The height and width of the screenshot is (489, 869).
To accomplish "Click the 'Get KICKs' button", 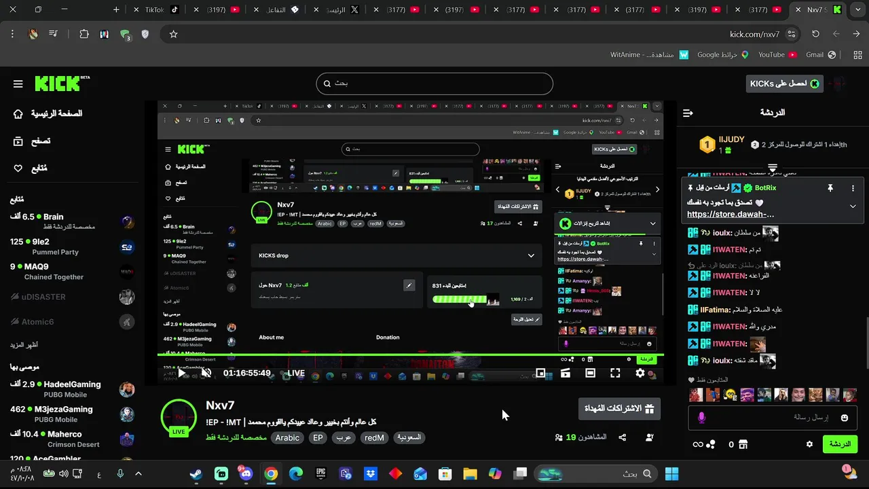I will (x=784, y=84).
